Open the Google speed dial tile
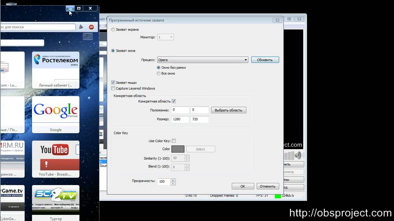The height and width of the screenshot is (221, 394). click(x=56, y=114)
